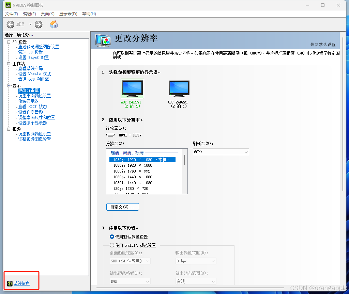Select 1080p, 1920 × 1080 (本机) resolution
The height and width of the screenshot is (294, 349).
pyautogui.click(x=142, y=160)
